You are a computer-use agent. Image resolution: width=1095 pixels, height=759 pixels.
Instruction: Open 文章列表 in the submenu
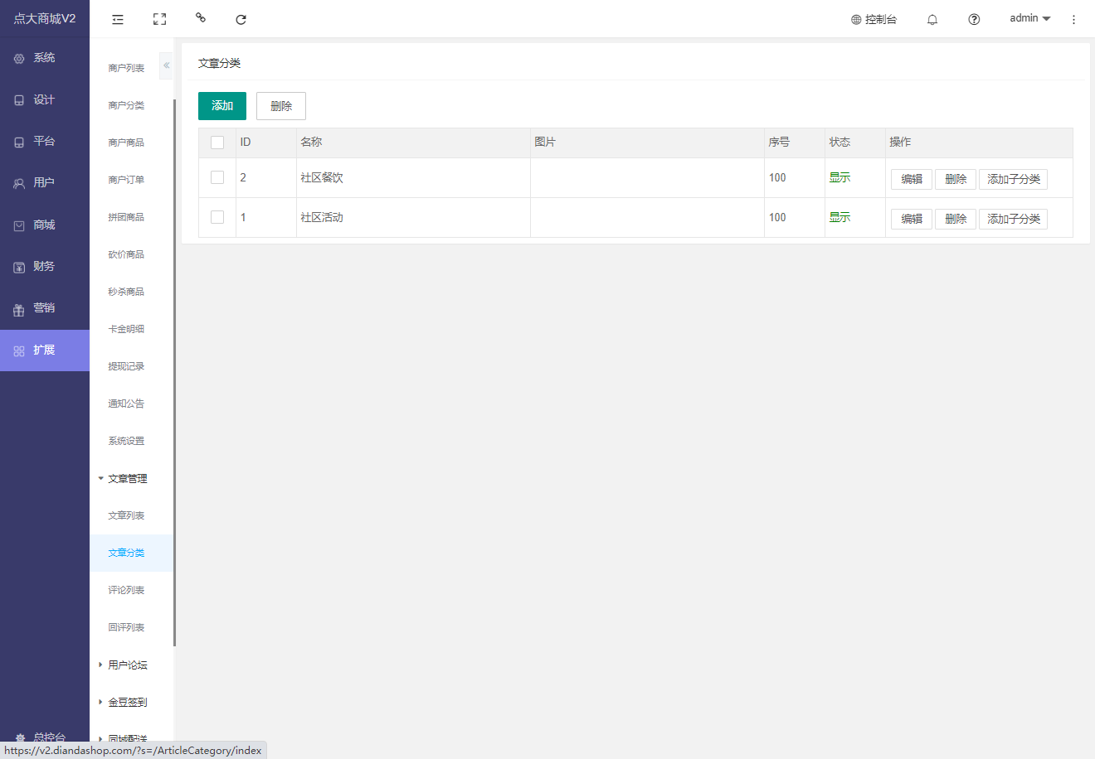pyautogui.click(x=126, y=515)
